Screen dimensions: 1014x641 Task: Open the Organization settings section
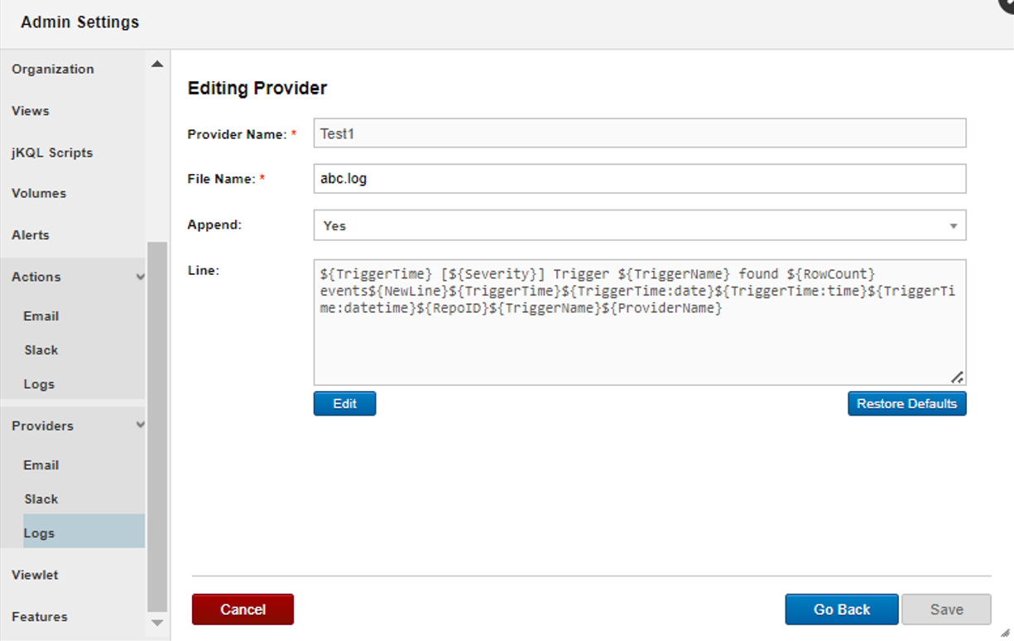52,69
